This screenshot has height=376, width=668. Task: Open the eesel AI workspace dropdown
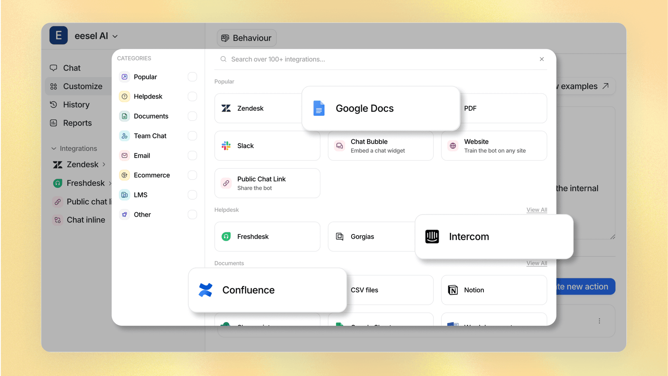tap(115, 36)
